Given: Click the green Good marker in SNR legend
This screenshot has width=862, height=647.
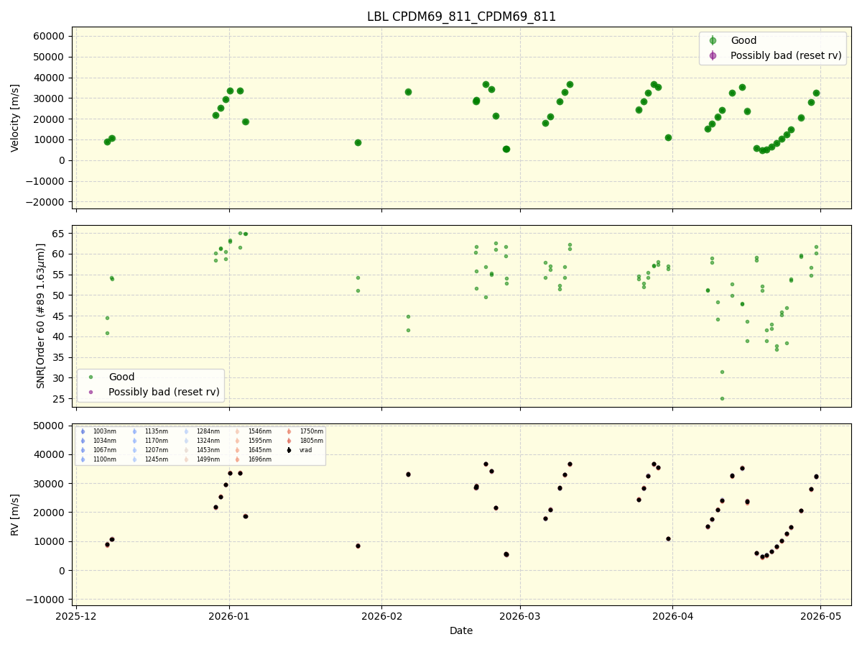Looking at the screenshot, I should 91,377.
